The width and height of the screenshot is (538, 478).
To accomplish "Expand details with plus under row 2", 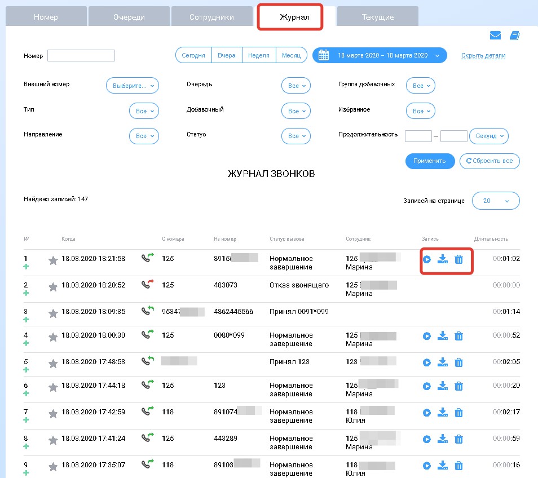I will (x=26, y=293).
